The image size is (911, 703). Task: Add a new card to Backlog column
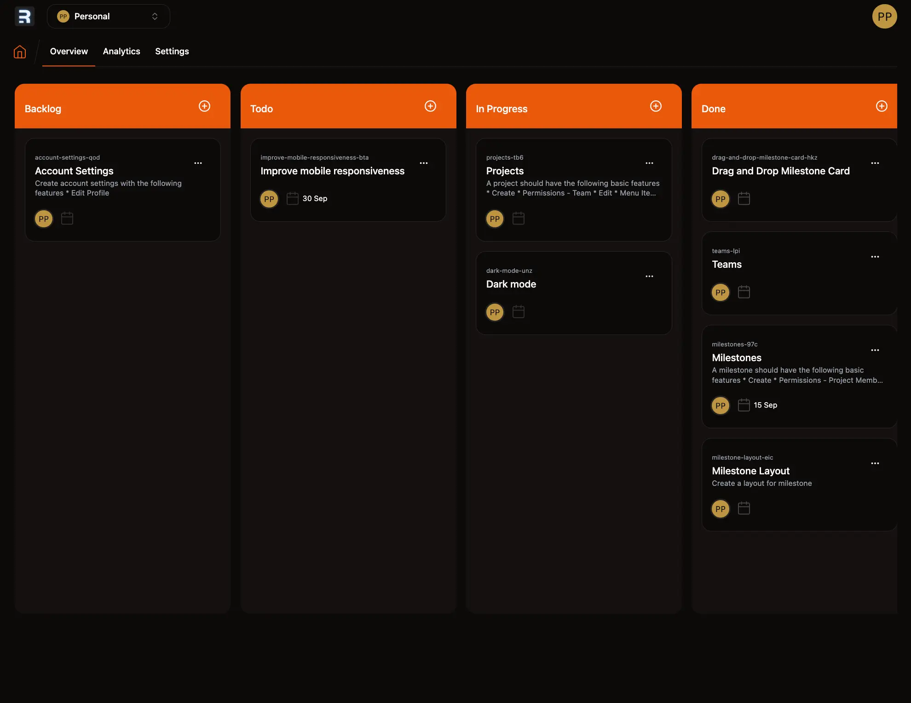point(204,106)
